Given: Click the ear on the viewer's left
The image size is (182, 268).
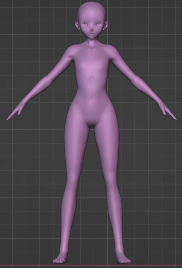Looking at the screenshot, I should [78, 26].
